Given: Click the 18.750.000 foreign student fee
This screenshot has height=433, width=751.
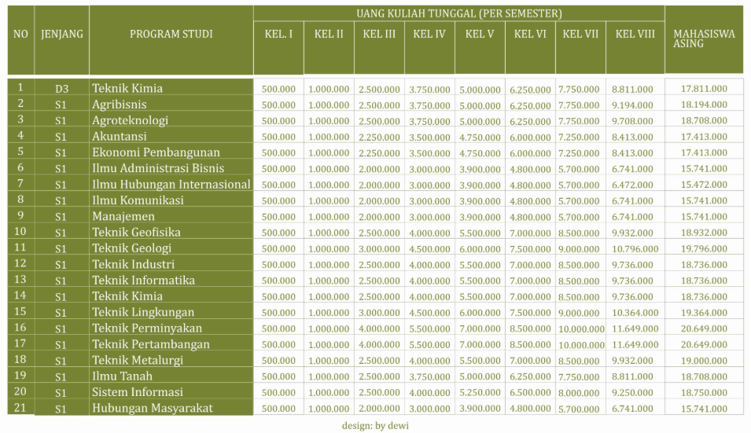Looking at the screenshot, I should click(704, 392).
